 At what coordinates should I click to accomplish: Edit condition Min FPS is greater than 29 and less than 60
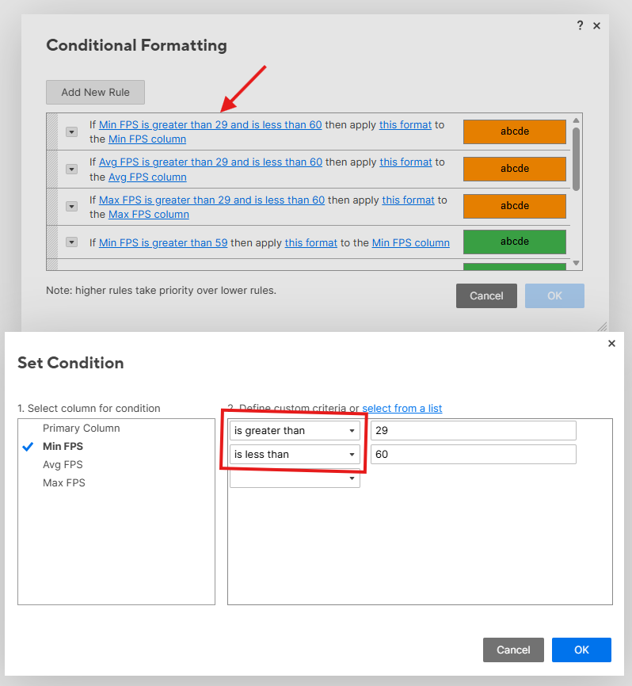211,124
